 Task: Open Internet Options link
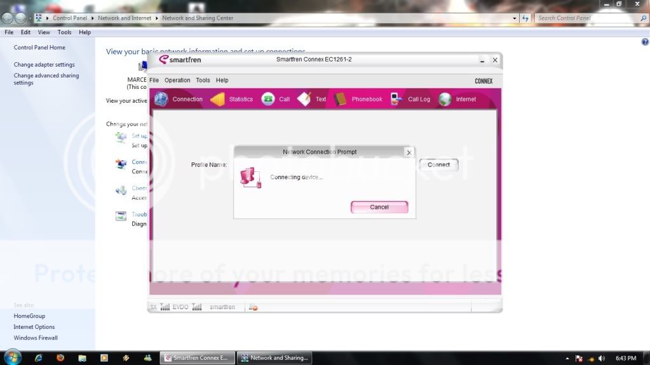tap(34, 327)
